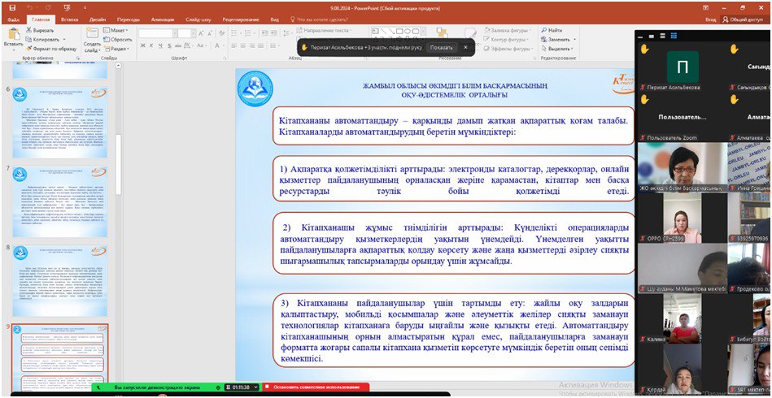The width and height of the screenshot is (772, 398).
Task: Open the change case (Aa) dropdown
Action: coord(201,45)
